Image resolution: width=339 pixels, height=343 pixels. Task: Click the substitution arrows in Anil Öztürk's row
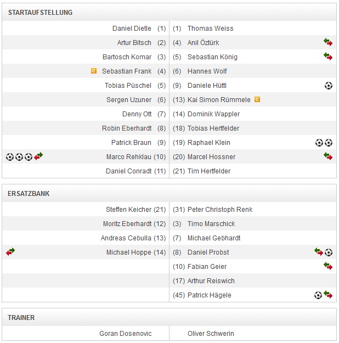coord(327,43)
